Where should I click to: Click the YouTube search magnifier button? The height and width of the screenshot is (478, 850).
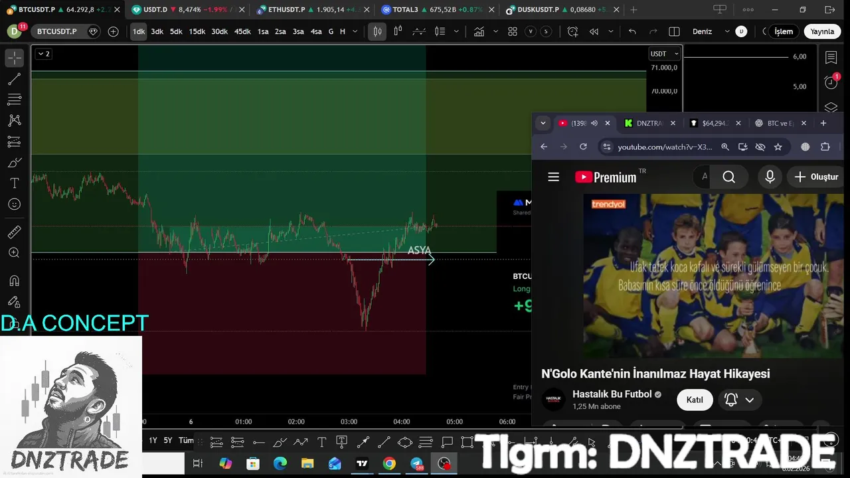pos(729,177)
